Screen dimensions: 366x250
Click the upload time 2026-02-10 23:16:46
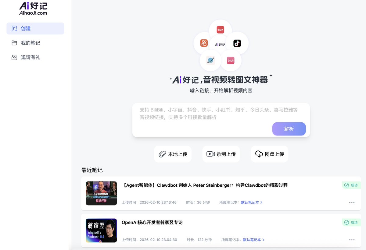click(158, 202)
